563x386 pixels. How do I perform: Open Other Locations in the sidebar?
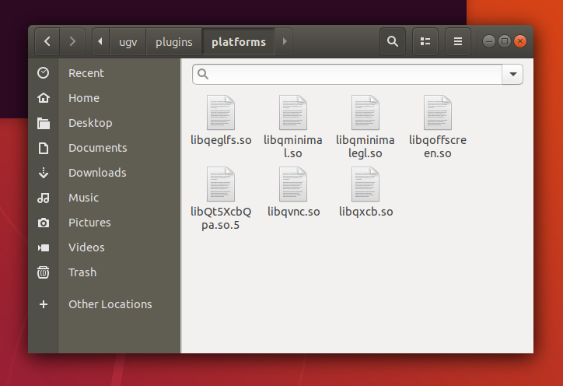(x=104, y=304)
